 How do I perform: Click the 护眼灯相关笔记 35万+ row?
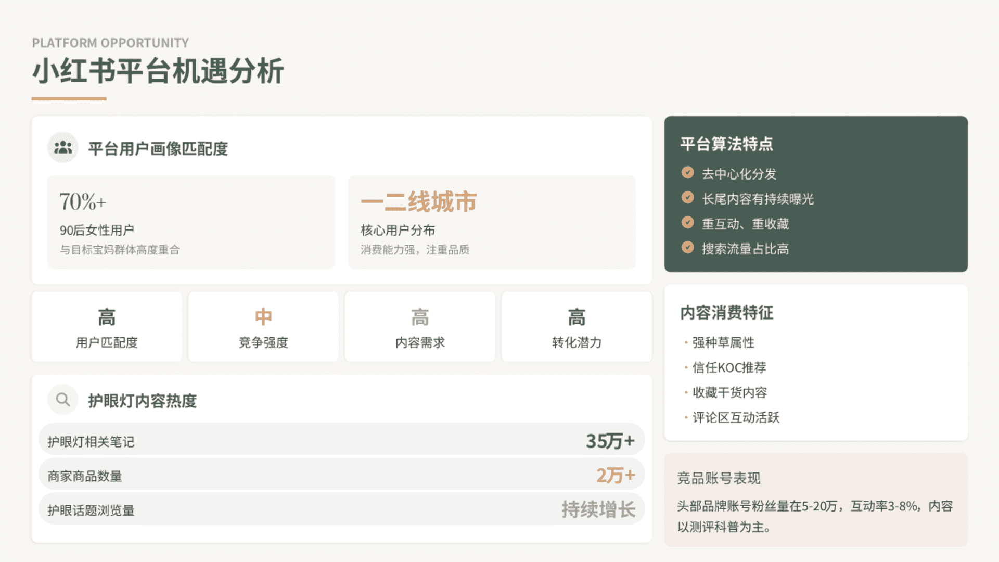click(x=341, y=440)
